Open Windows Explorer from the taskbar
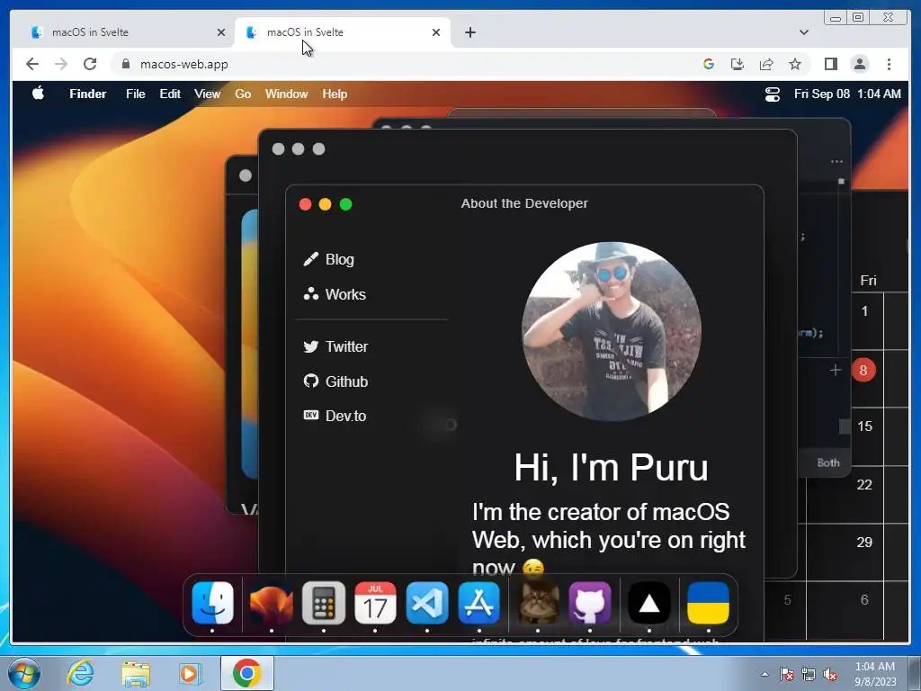Viewport: 921px width, 691px height. 136,674
